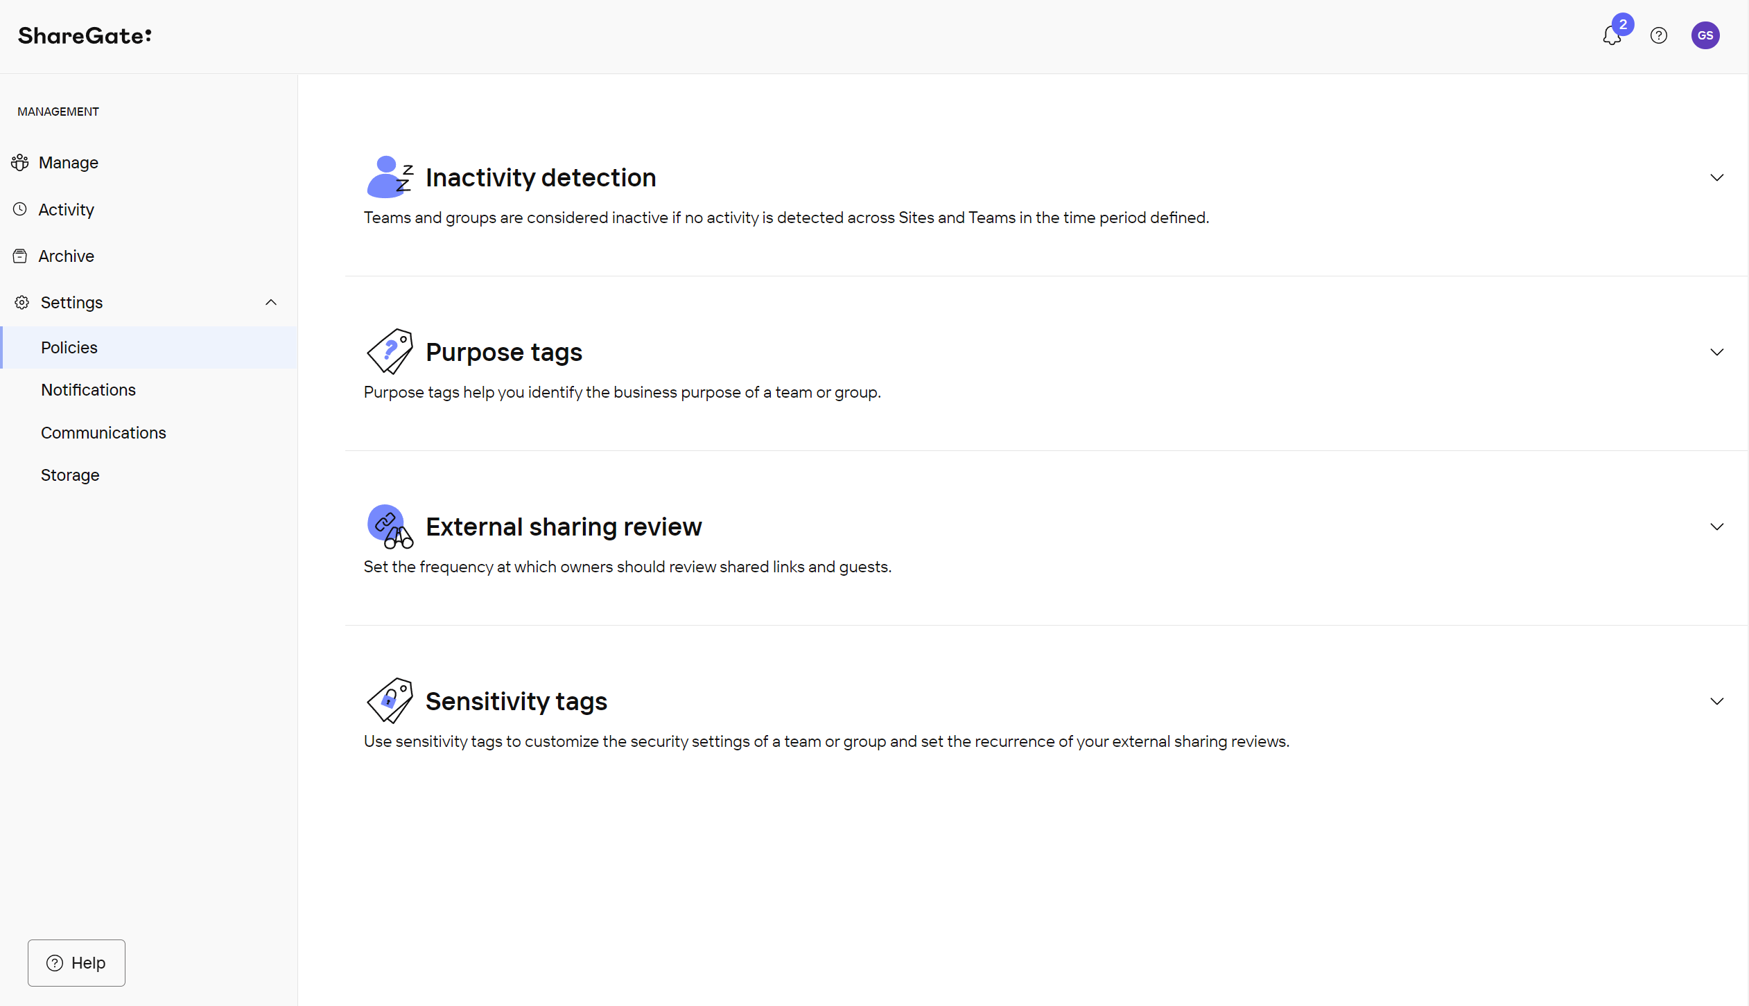1749x1006 pixels.
Task: Expand the Purpose tags section
Action: point(1716,352)
